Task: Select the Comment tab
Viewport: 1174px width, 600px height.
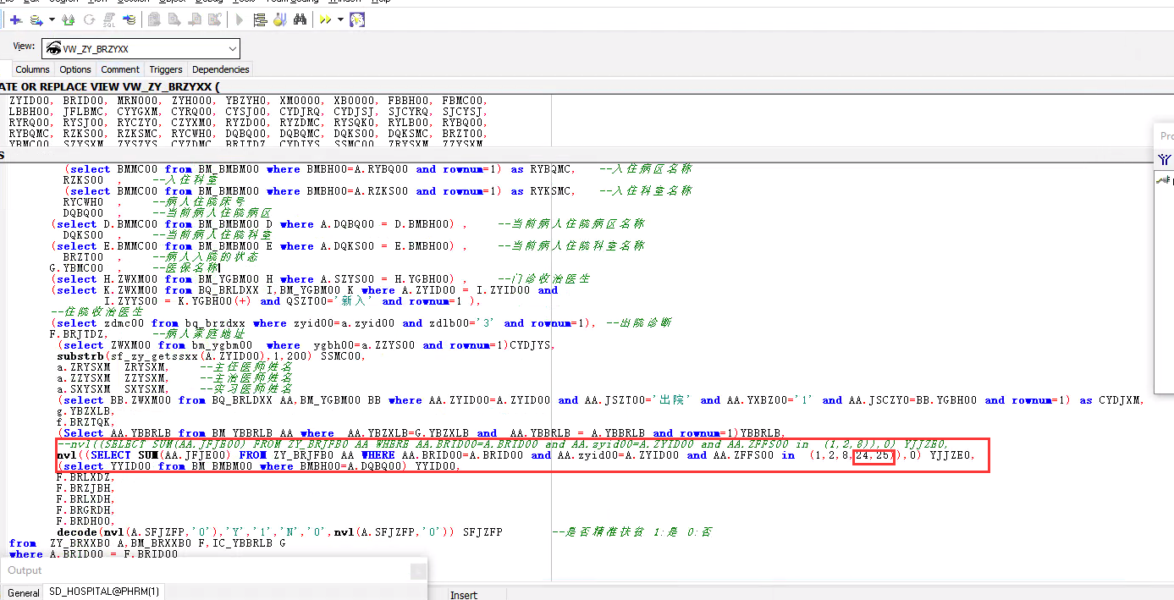Action: [x=120, y=69]
